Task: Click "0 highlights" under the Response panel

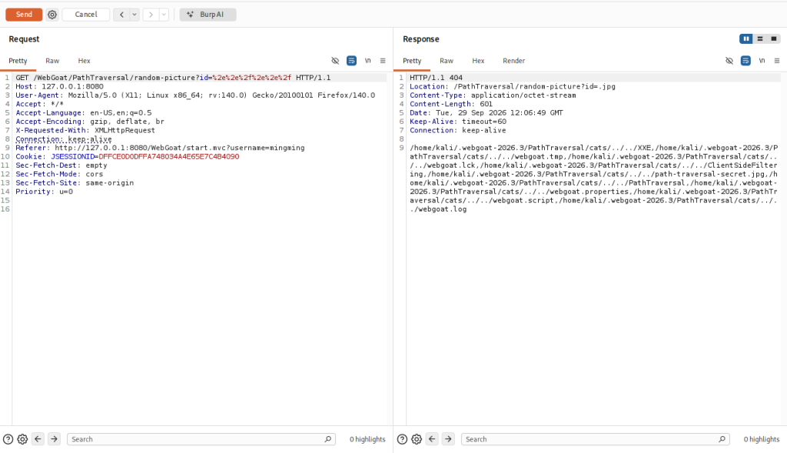Action: (x=762, y=439)
